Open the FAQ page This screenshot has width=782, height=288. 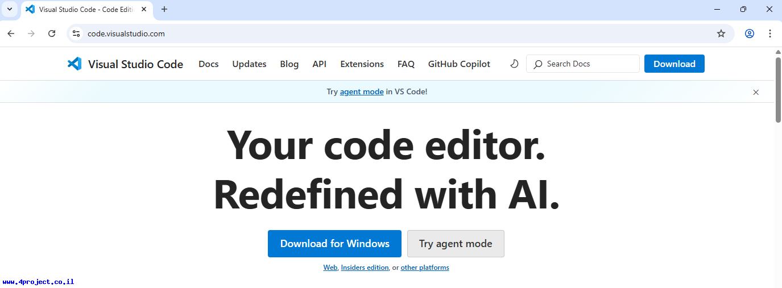pos(406,64)
